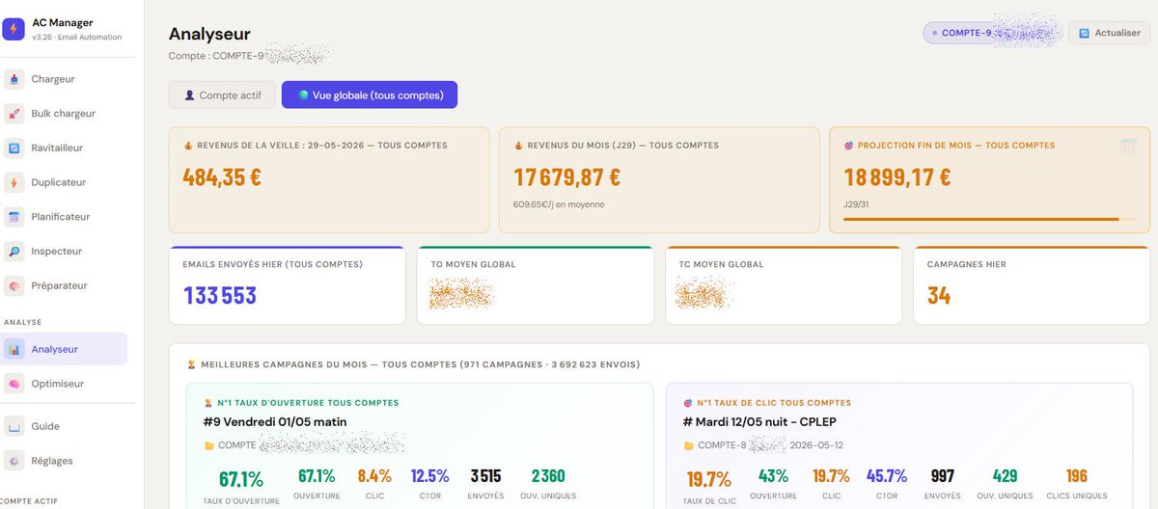Click the 12.5% CTOR value
This screenshot has width=1158, height=509.
coord(429,476)
